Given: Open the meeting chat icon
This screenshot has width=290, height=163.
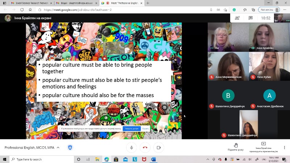Looking at the screenshot, I should pyautogui.click(x=250, y=18).
